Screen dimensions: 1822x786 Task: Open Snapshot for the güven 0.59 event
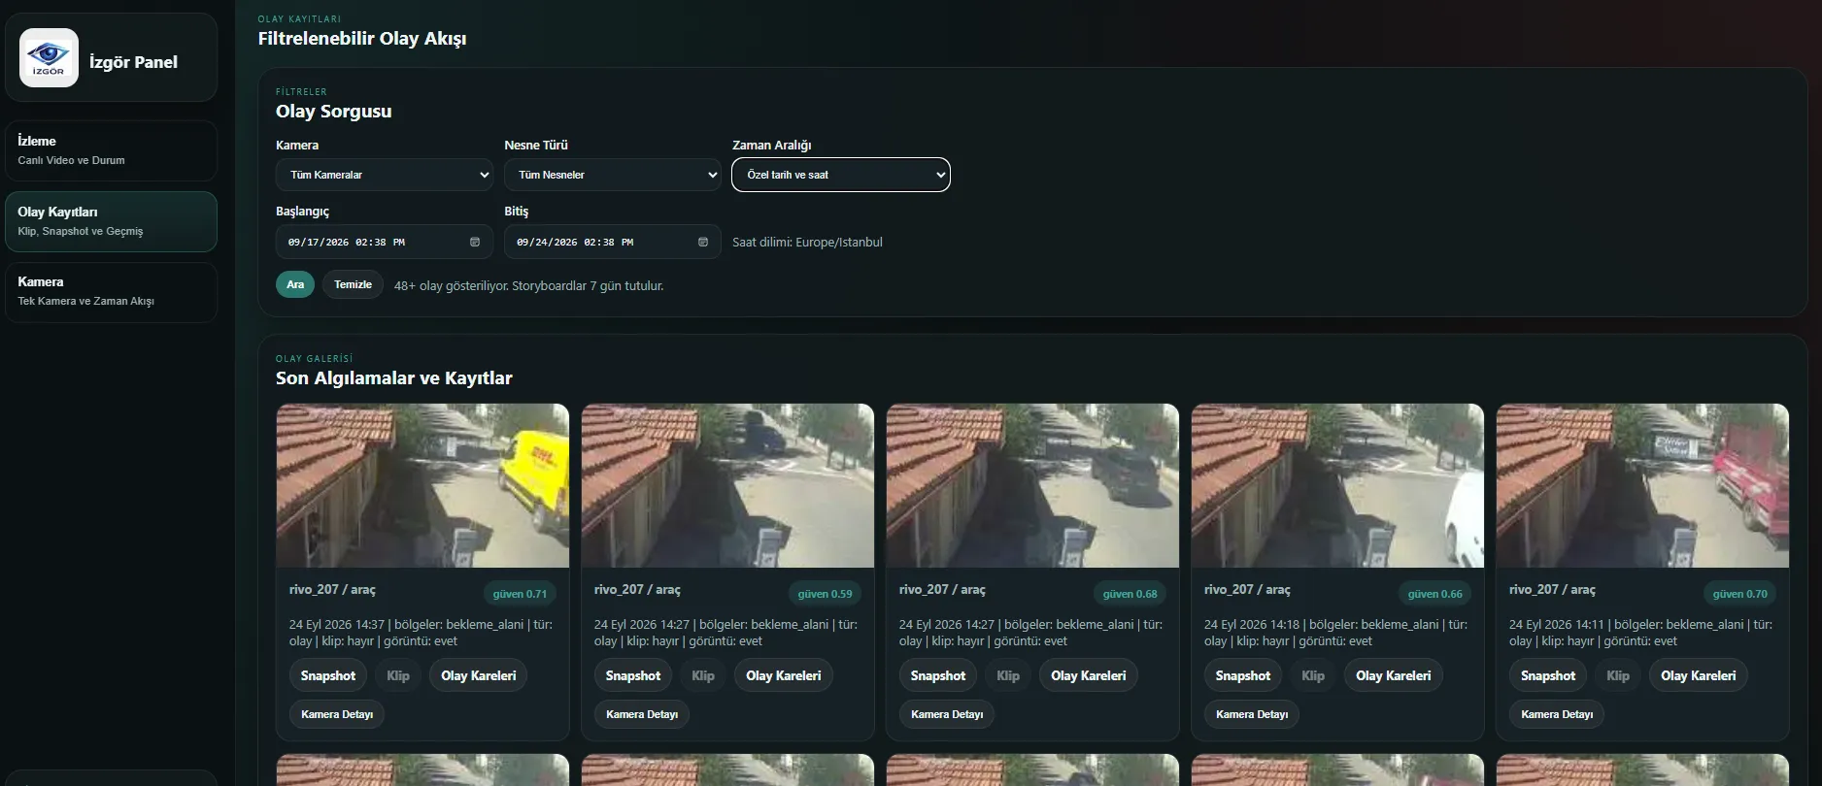[x=633, y=675]
